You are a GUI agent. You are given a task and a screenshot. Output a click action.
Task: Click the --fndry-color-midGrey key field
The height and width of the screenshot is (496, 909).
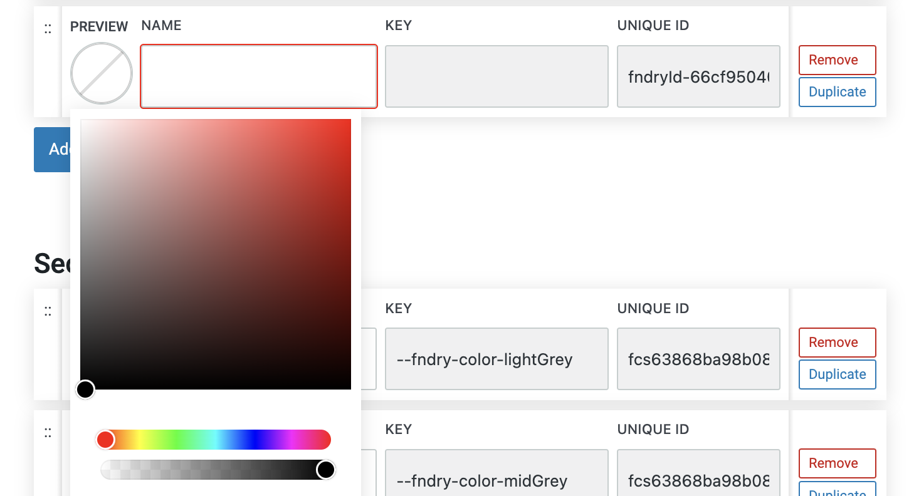pyautogui.click(x=497, y=480)
